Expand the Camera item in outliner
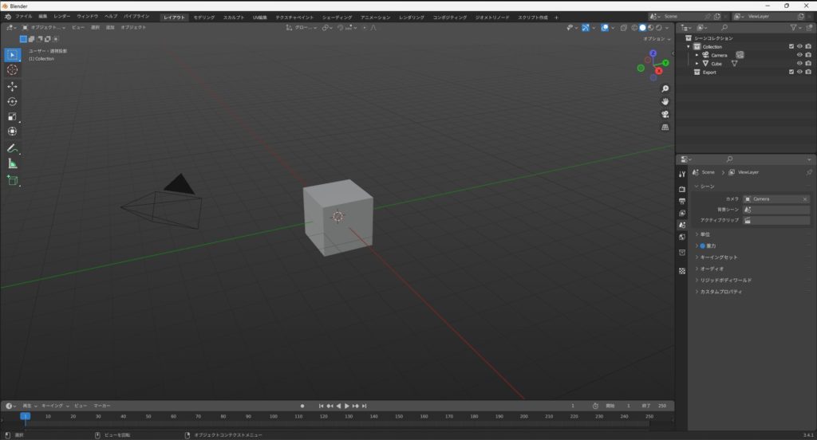 (697, 55)
